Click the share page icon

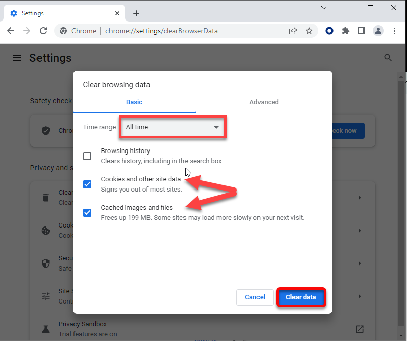(x=293, y=31)
